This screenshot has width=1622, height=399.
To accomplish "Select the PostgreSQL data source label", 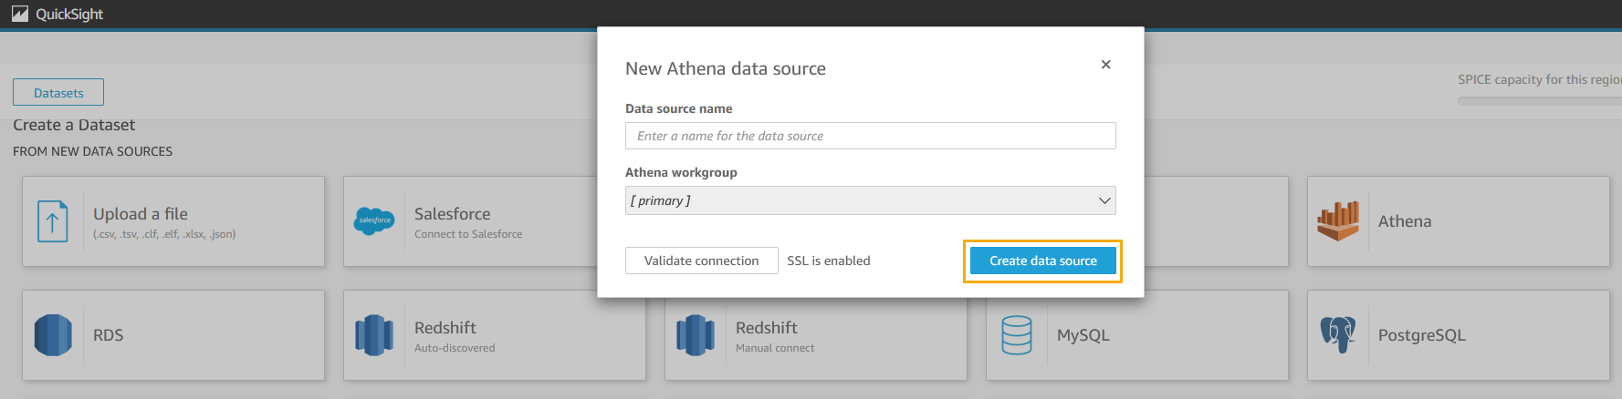I will tap(1421, 335).
